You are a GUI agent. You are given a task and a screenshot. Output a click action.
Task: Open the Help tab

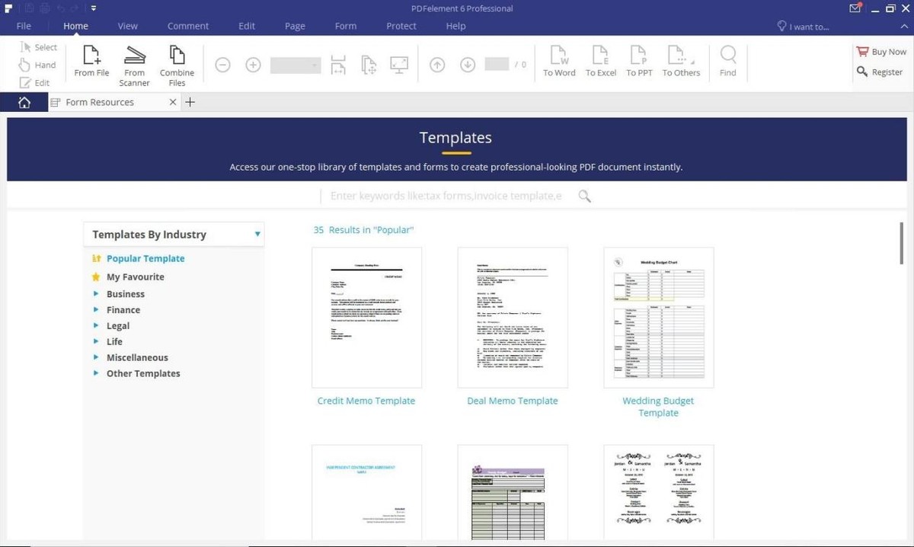click(x=455, y=26)
